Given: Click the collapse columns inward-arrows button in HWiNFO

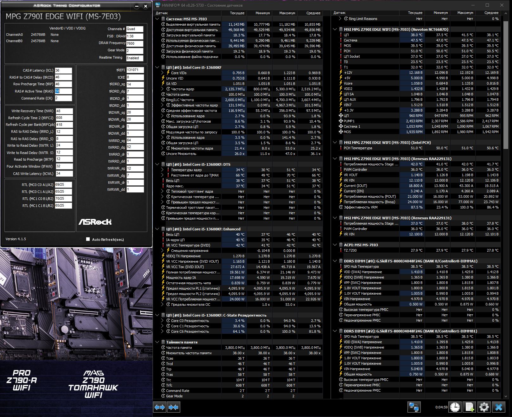Looking at the screenshot, I should (x=173, y=407).
